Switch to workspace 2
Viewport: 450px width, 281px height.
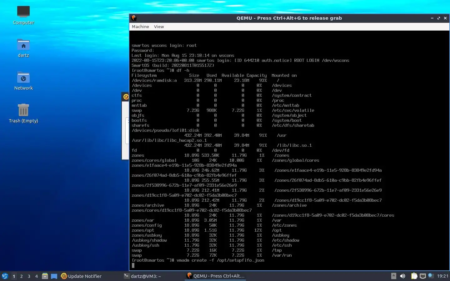[21, 276]
